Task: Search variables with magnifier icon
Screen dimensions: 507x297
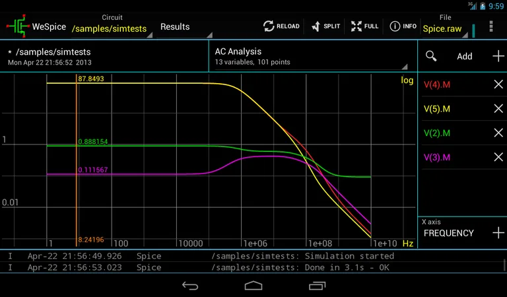Action: [x=431, y=56]
